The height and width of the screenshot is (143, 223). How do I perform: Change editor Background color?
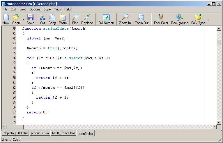[x=180, y=19]
